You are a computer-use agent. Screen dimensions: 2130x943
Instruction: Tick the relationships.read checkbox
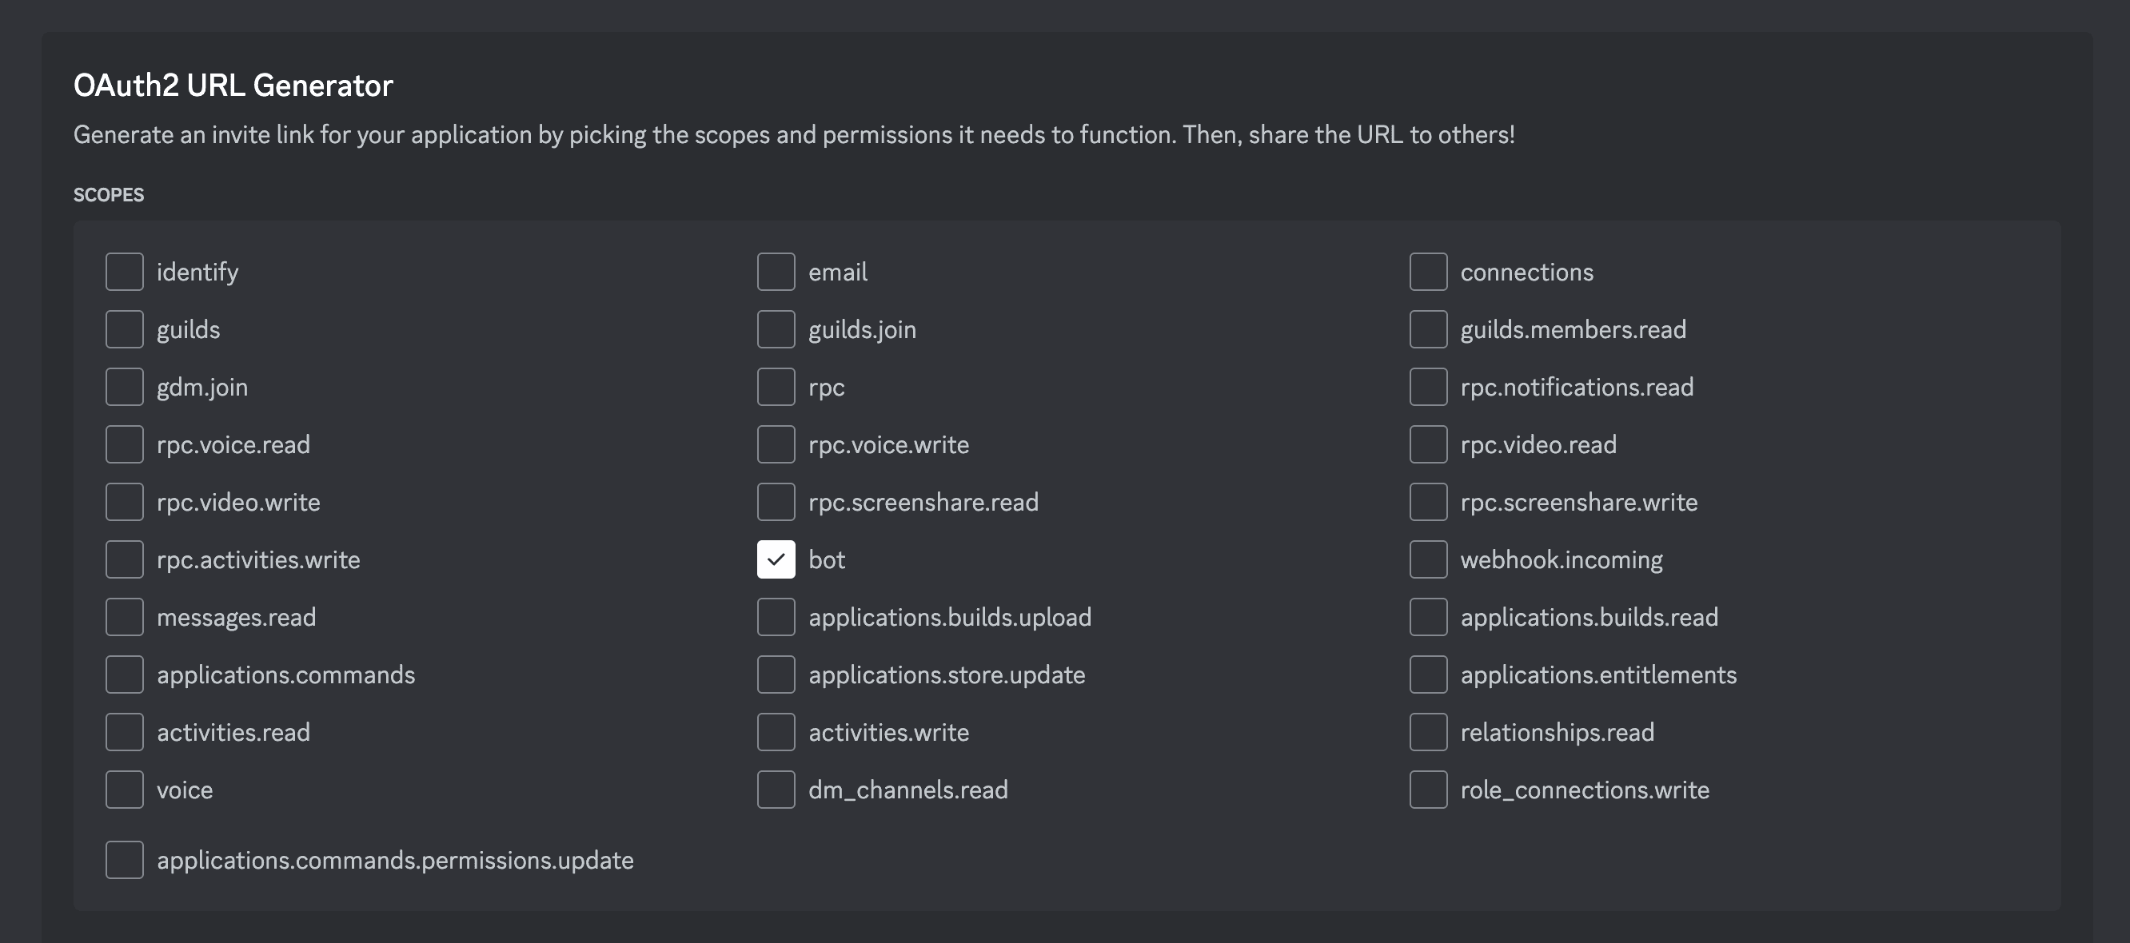[1428, 732]
